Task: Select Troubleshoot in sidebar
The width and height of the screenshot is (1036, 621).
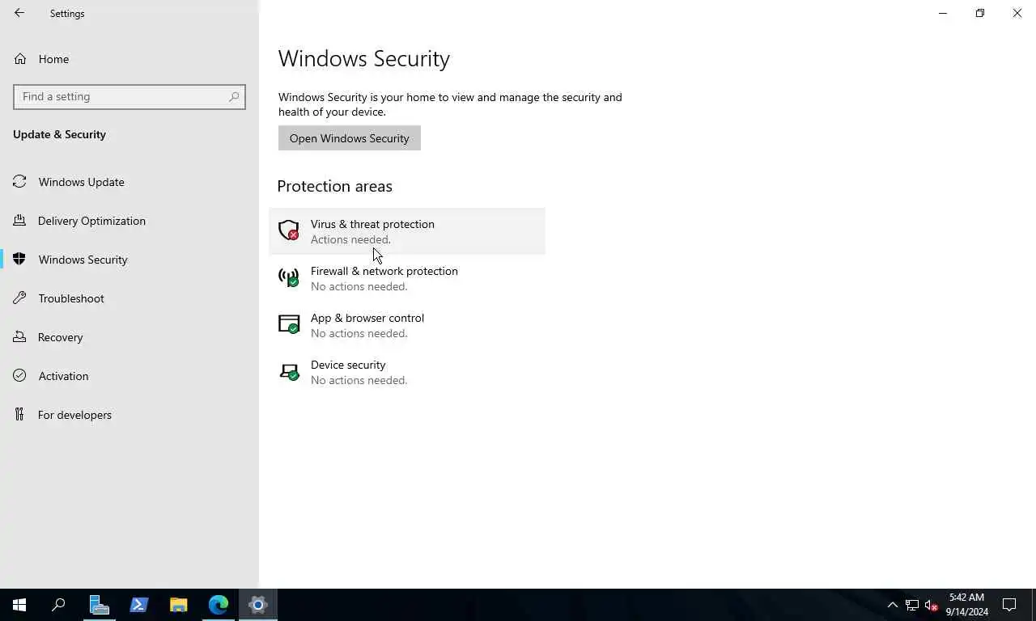Action: point(129,298)
